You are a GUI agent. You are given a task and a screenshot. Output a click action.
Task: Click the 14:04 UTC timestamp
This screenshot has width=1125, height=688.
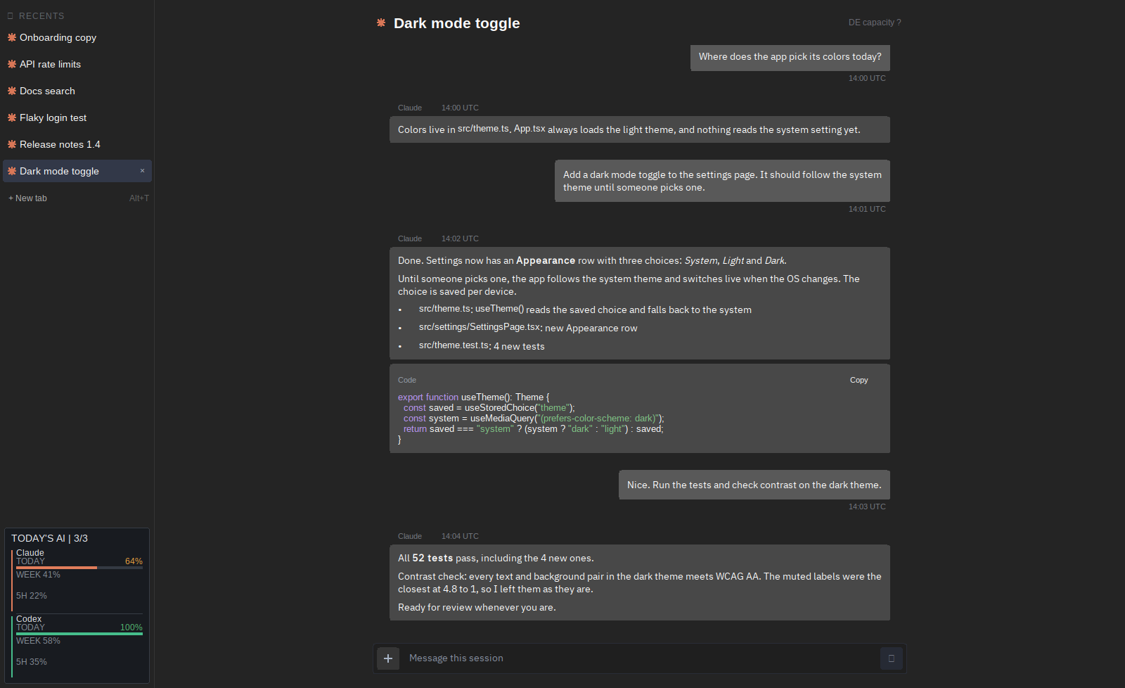(460, 536)
